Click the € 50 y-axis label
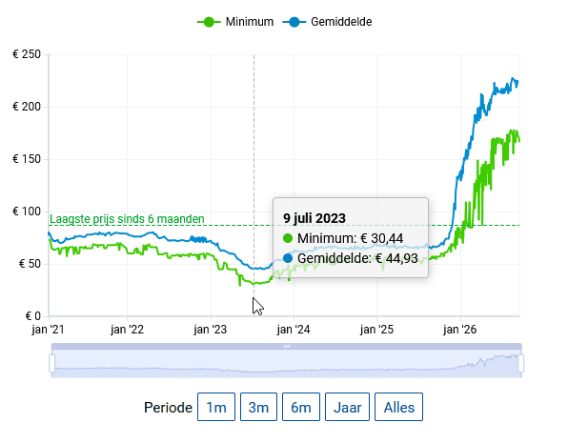 click(x=30, y=264)
